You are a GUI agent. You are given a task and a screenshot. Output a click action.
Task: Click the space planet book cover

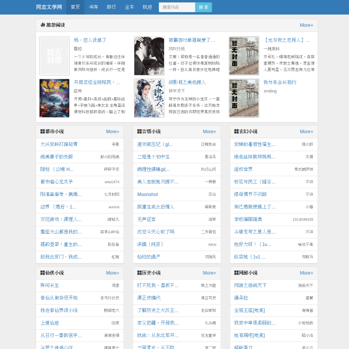pyautogui.click(x=54, y=98)
